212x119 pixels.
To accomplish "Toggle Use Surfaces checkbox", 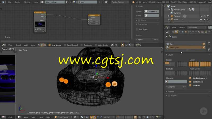I will tap(190, 82).
